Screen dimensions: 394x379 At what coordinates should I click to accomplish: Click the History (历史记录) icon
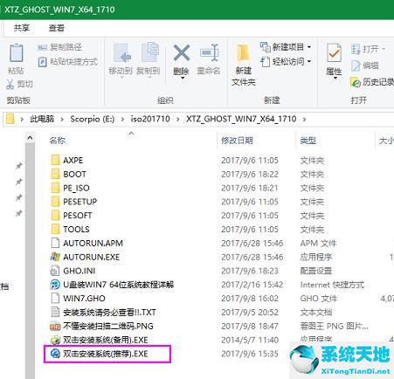[356, 83]
